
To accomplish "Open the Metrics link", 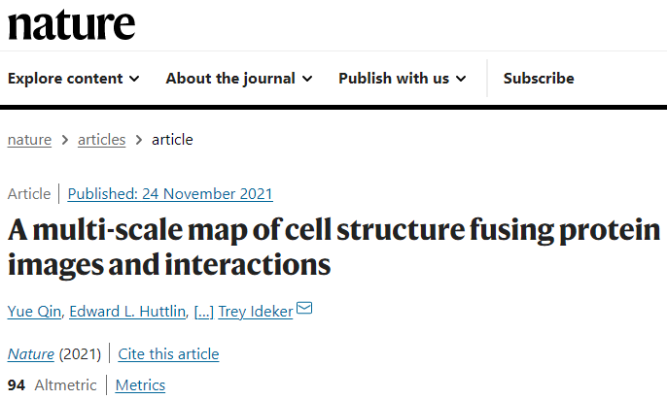I will 140,384.
